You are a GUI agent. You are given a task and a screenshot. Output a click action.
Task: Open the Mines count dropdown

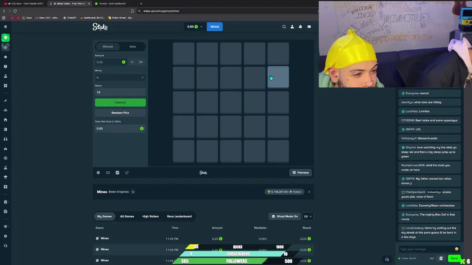(x=120, y=77)
